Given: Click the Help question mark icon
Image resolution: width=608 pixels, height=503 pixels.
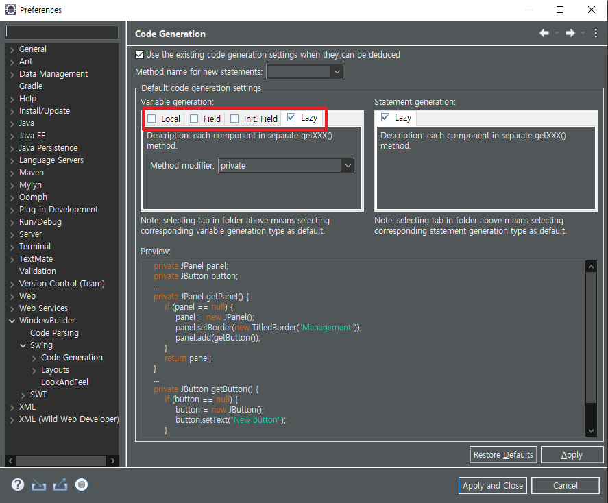Looking at the screenshot, I should (x=17, y=484).
